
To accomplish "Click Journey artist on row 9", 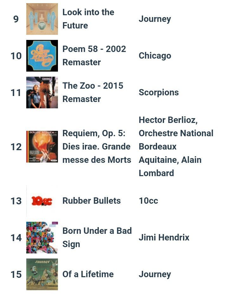I will tap(155, 19).
